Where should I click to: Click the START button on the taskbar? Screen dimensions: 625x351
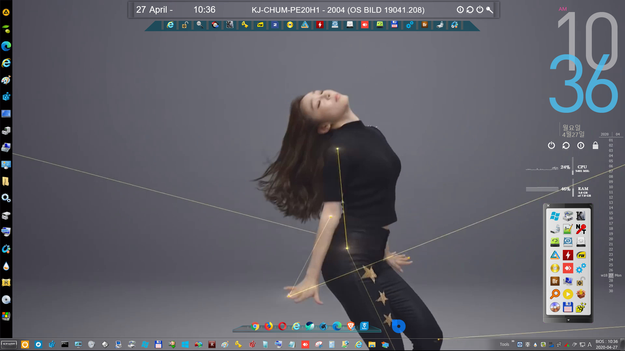pyautogui.click(x=9, y=344)
